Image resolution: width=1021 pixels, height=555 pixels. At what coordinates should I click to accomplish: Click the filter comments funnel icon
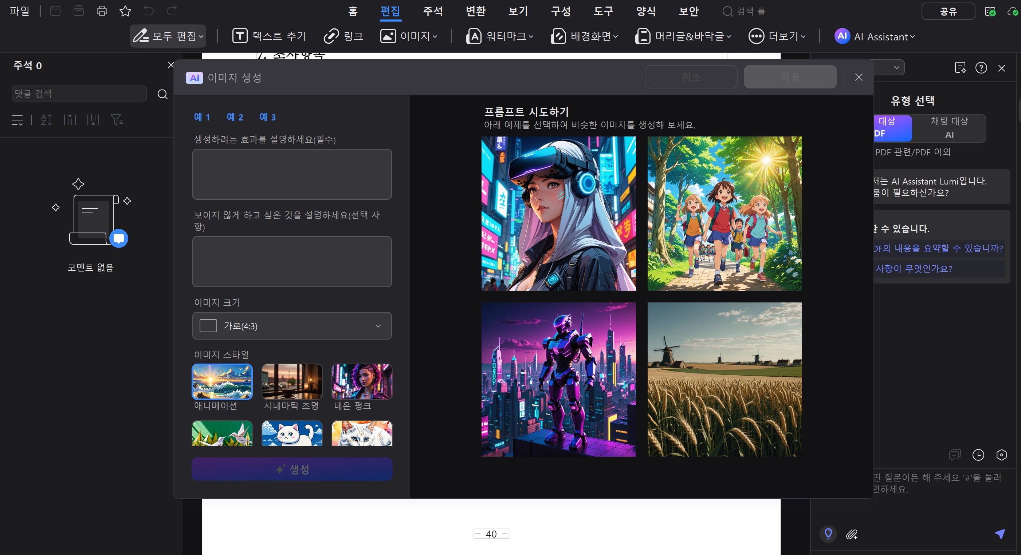[117, 120]
